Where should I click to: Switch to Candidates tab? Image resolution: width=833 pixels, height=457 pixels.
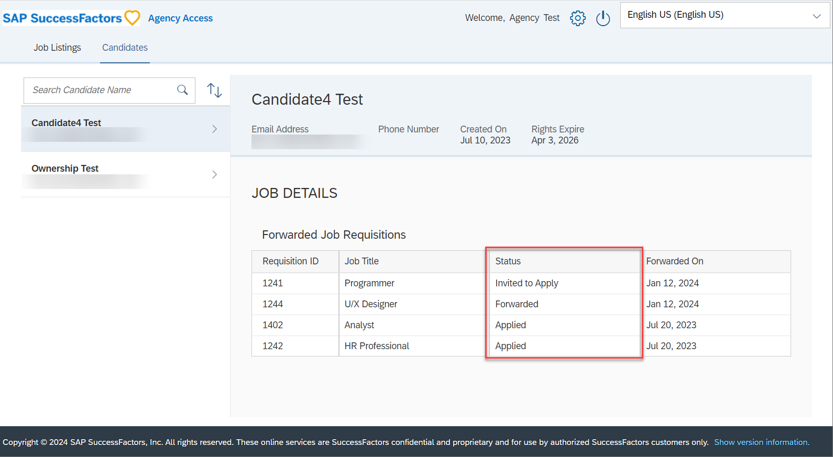(x=125, y=48)
